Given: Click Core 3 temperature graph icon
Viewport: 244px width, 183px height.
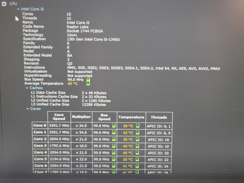Looking at the screenshot, I should [138, 146].
